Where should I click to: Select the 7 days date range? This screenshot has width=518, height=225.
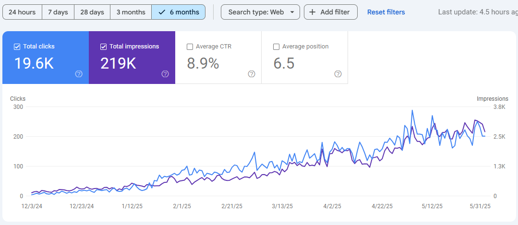pos(58,12)
